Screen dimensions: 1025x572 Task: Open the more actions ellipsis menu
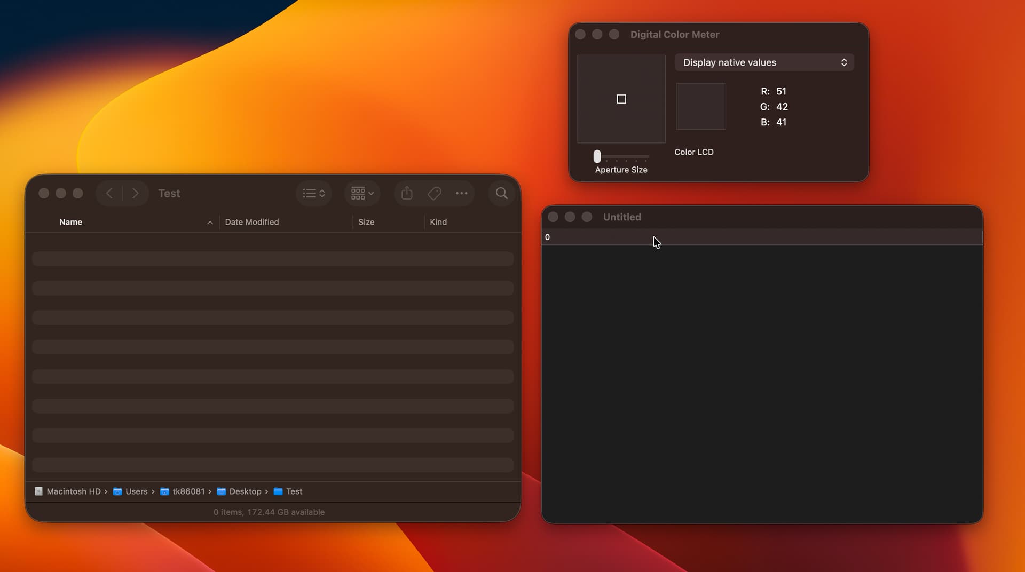pyautogui.click(x=462, y=193)
